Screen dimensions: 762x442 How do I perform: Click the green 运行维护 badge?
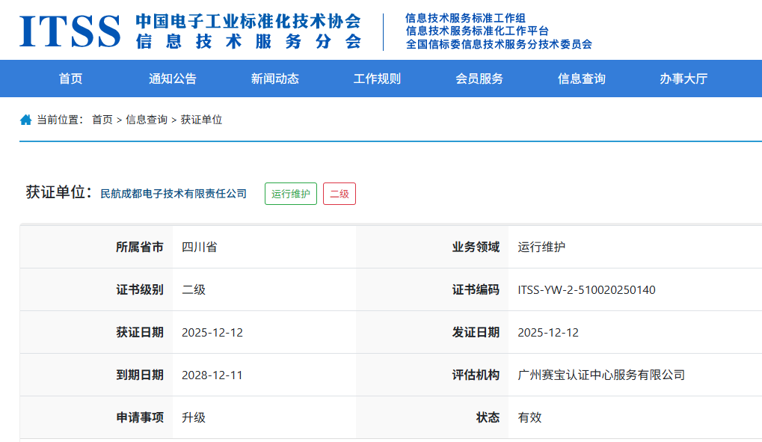[289, 193]
